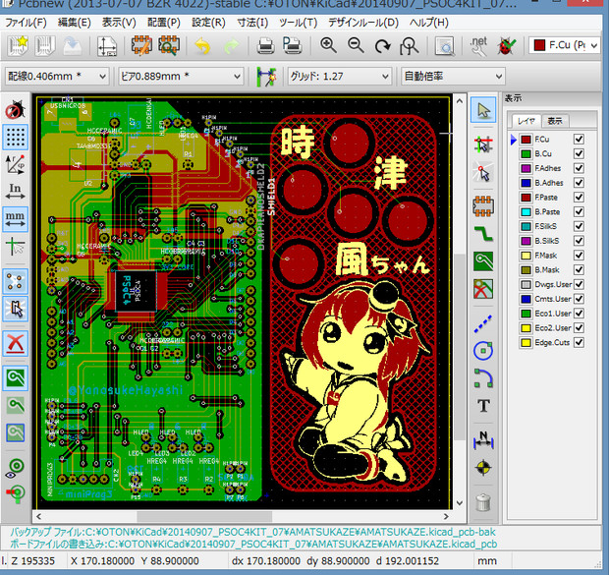Screen dimensions: 609x575
Task: Read netlist with the .net icon
Action: [478, 46]
